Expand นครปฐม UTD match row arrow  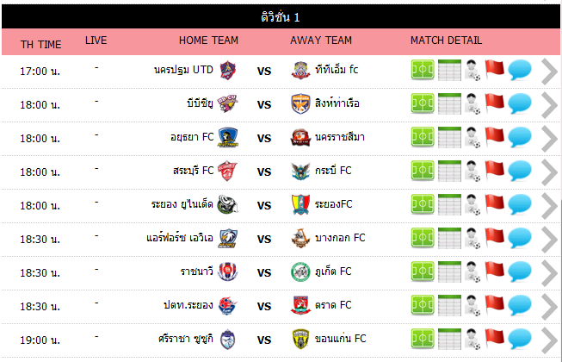pos(549,72)
